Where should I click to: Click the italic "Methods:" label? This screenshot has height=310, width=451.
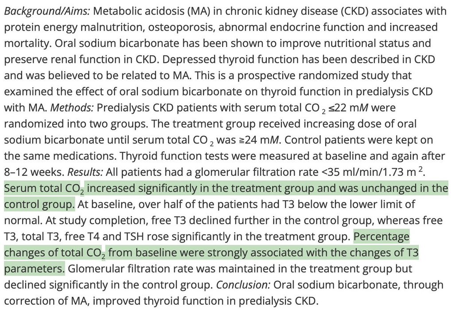click(x=72, y=108)
